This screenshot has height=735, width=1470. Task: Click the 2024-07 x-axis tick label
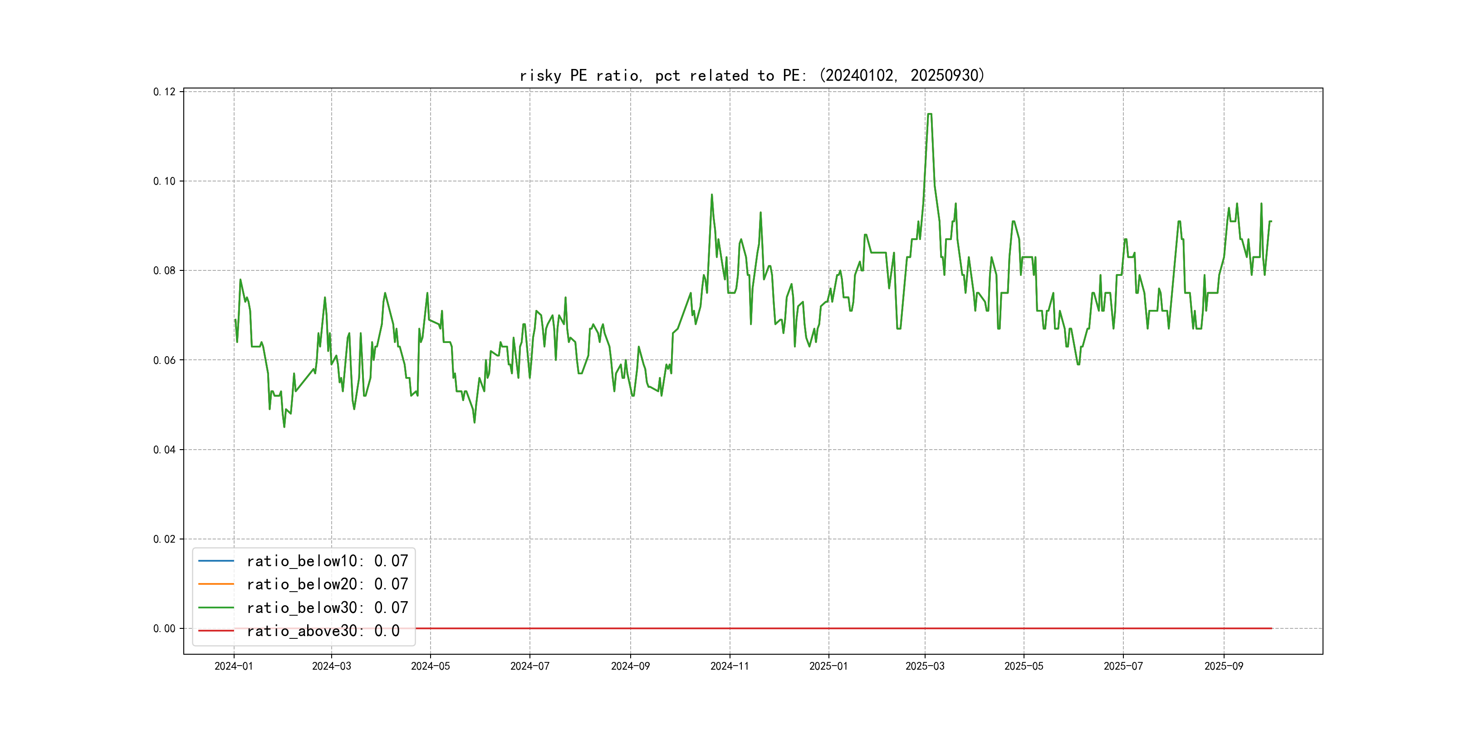(529, 666)
